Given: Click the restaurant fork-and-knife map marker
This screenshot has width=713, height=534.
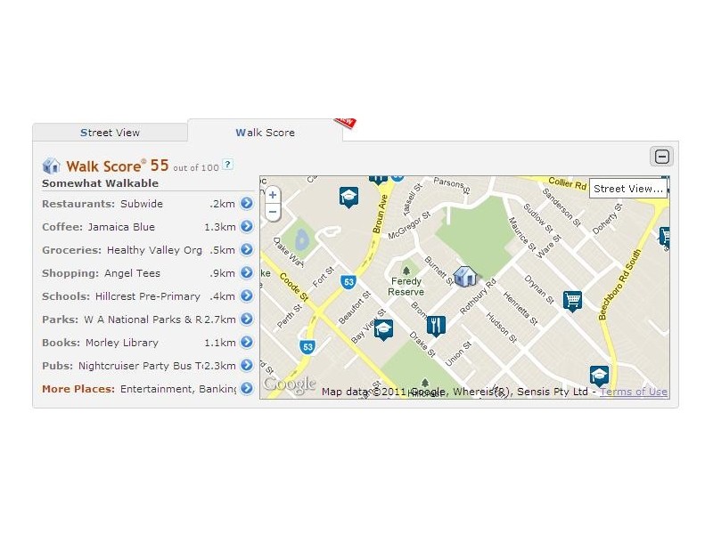Looking at the screenshot, I should [x=435, y=325].
